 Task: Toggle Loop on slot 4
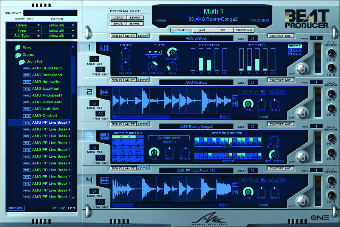click(x=143, y=168)
